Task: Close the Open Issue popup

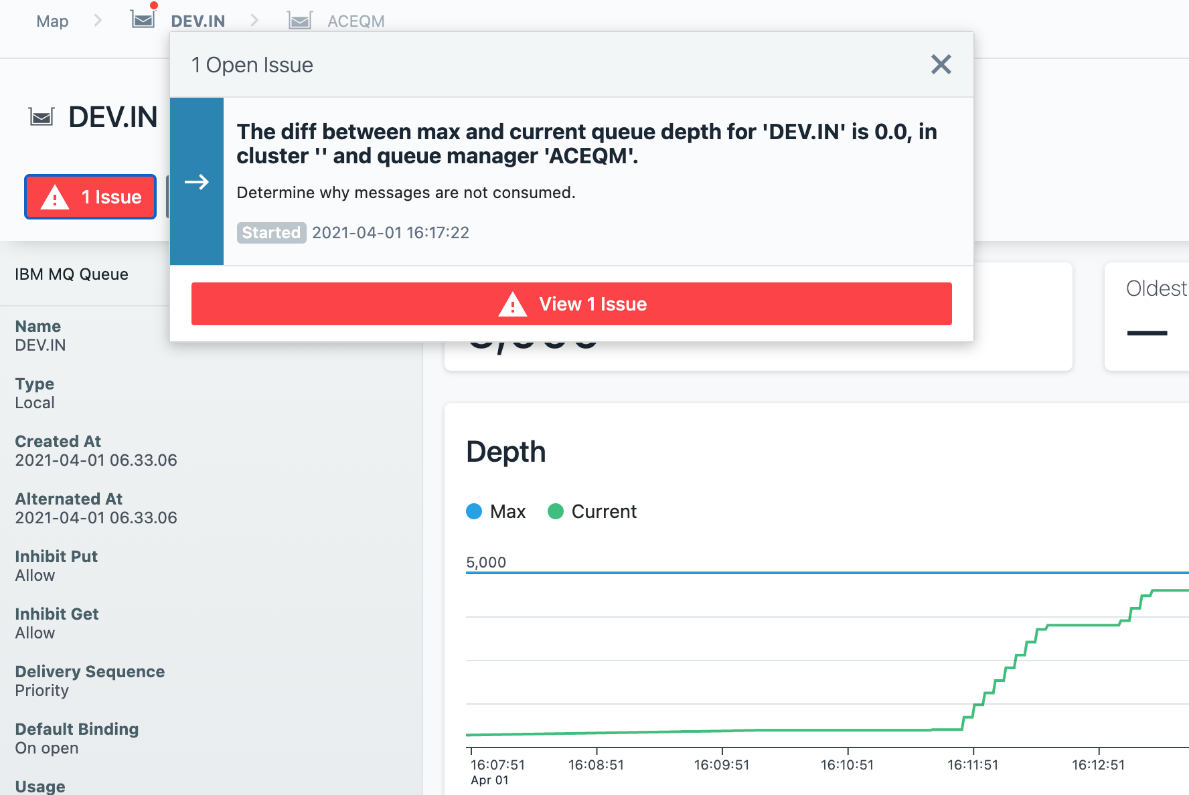Action: click(x=941, y=65)
